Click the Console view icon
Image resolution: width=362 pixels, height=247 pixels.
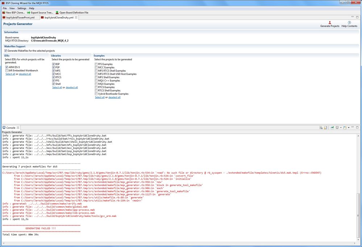[4, 127]
